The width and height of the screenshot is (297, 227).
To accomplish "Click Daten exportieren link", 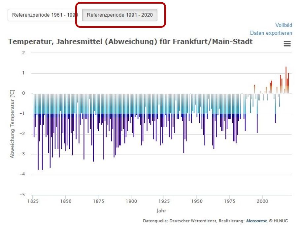I will (x=271, y=33).
